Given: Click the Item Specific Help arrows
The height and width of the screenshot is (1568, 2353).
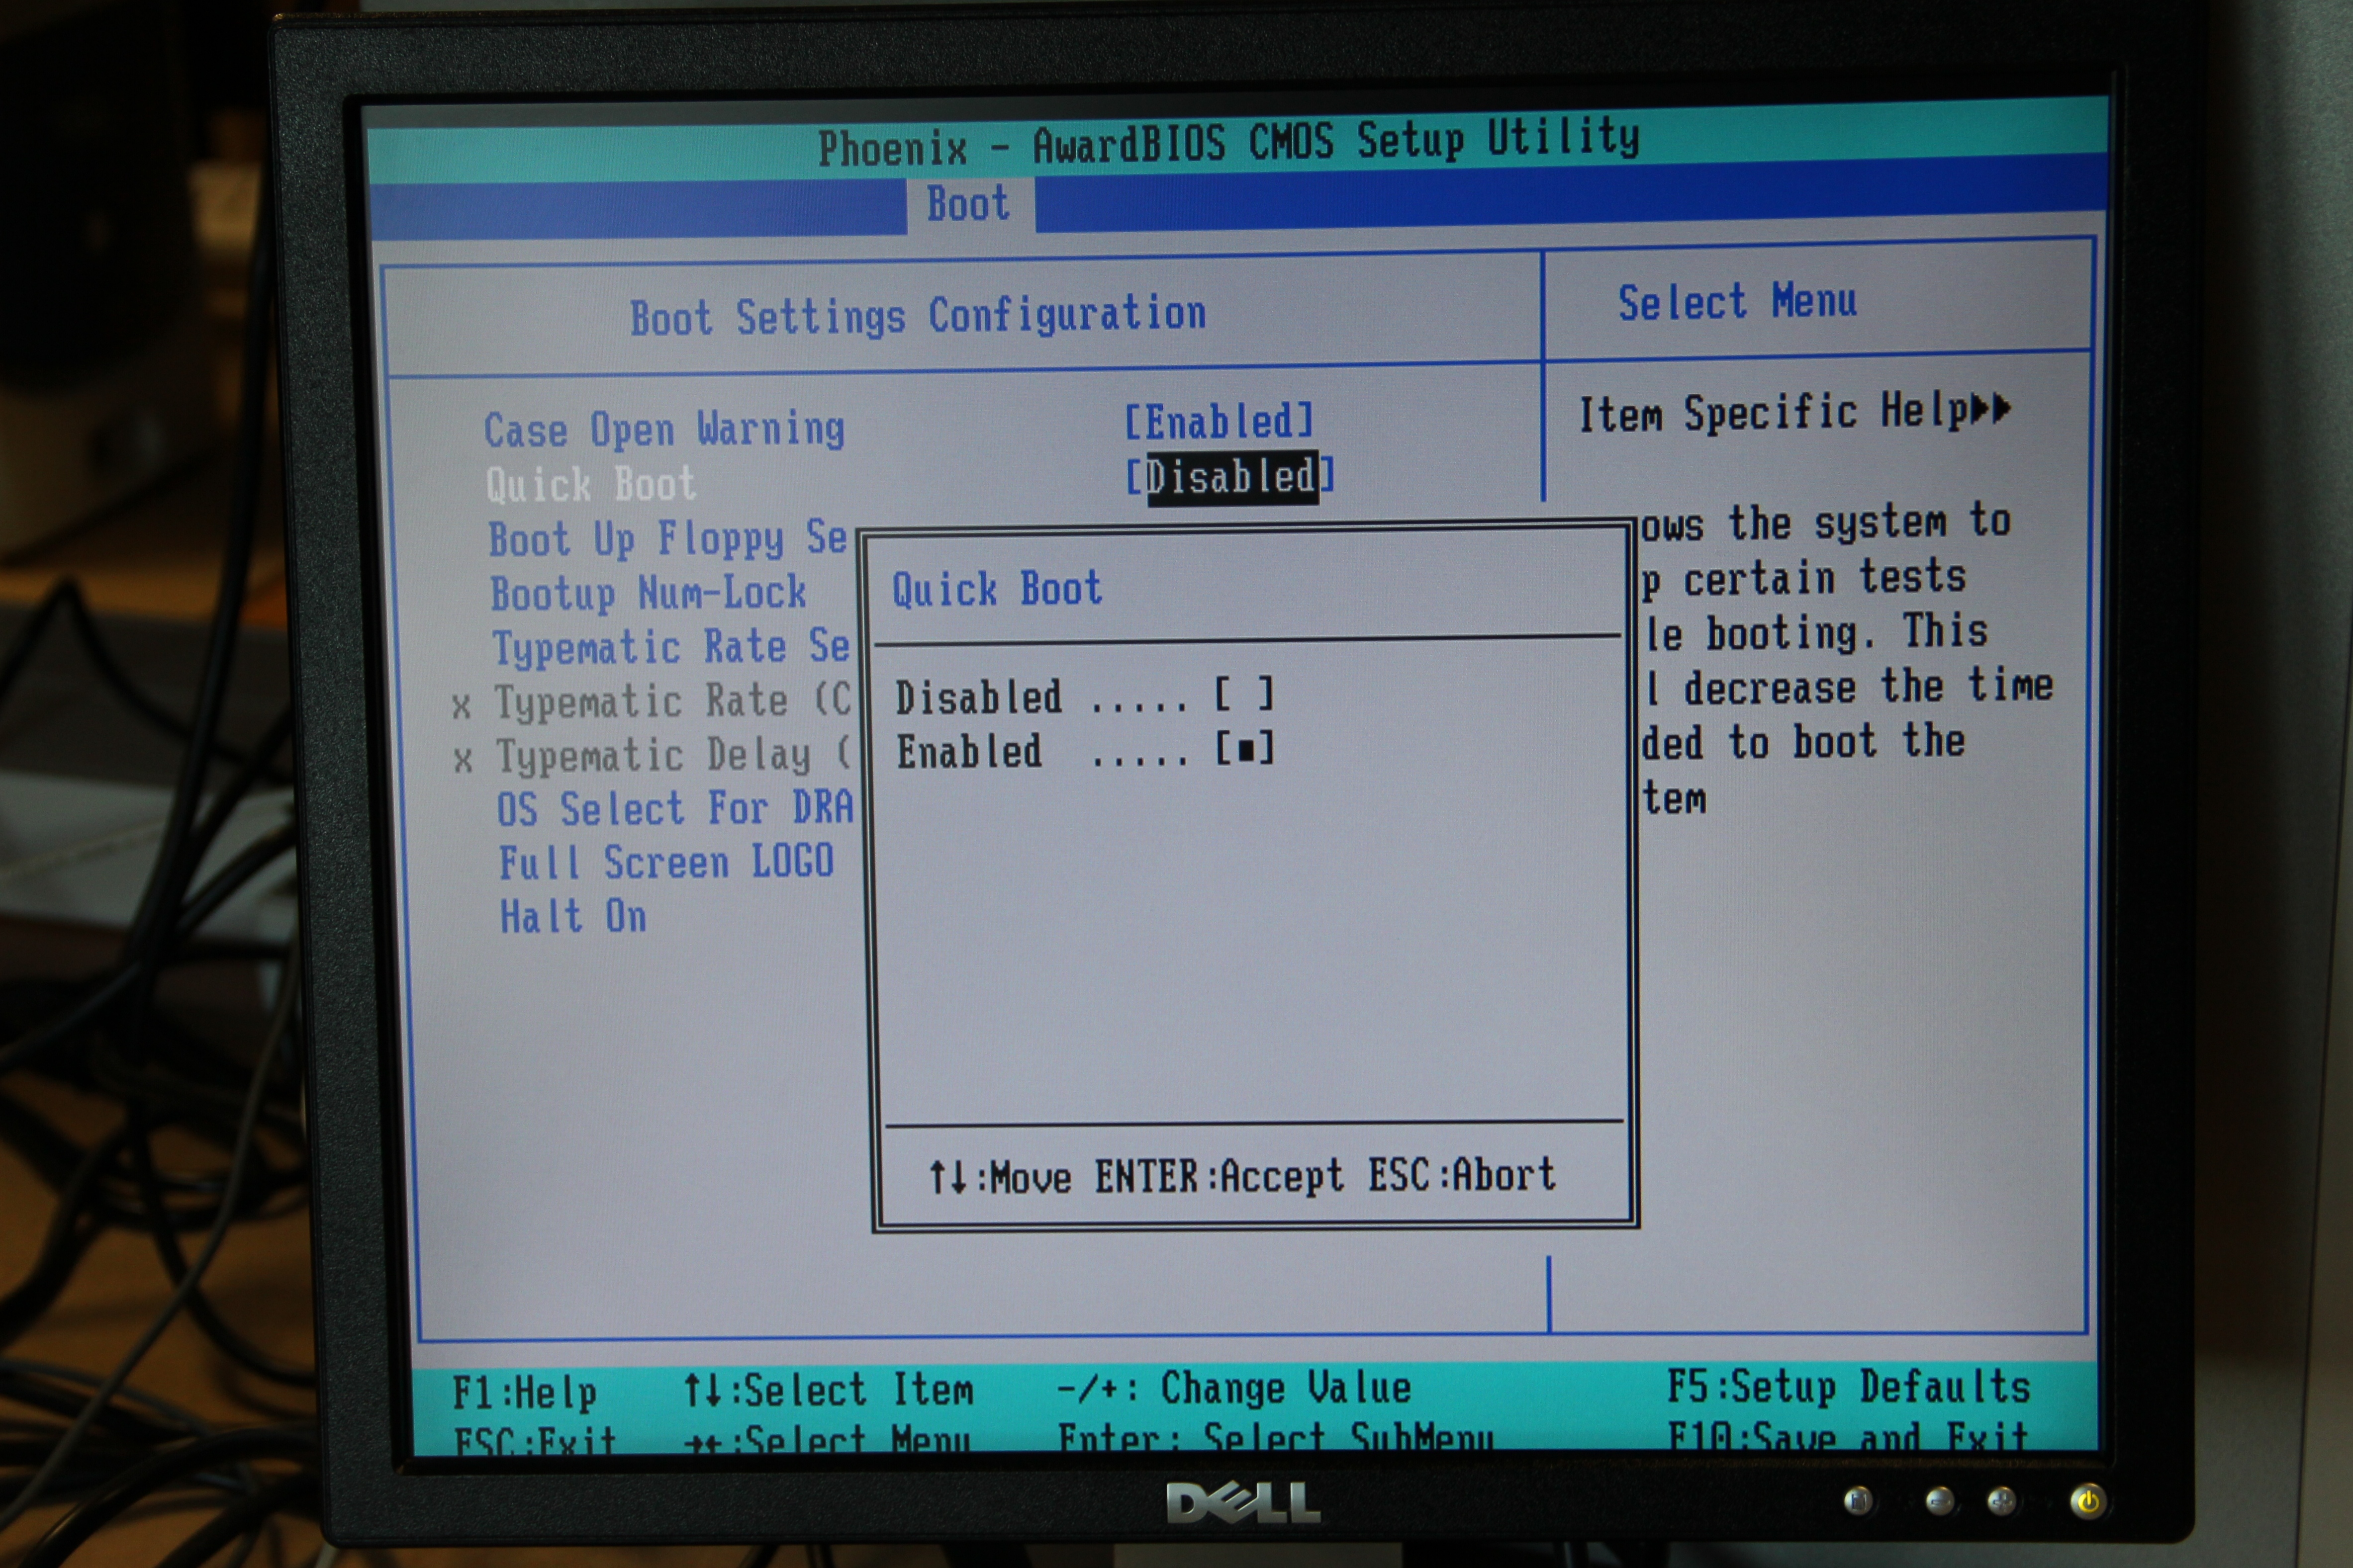Looking at the screenshot, I should pos(1991,409).
